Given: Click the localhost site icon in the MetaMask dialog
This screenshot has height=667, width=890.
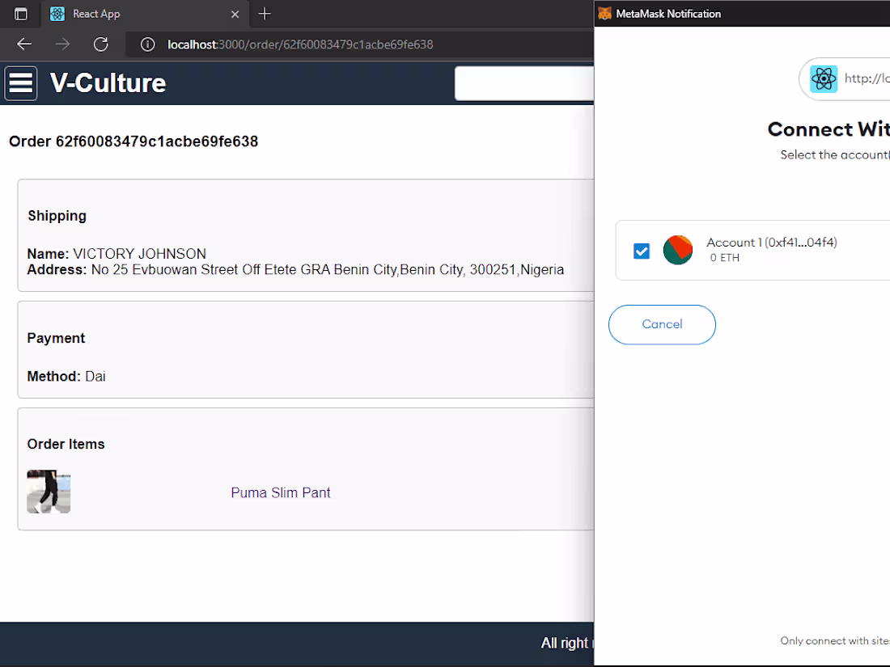Looking at the screenshot, I should click(x=824, y=78).
